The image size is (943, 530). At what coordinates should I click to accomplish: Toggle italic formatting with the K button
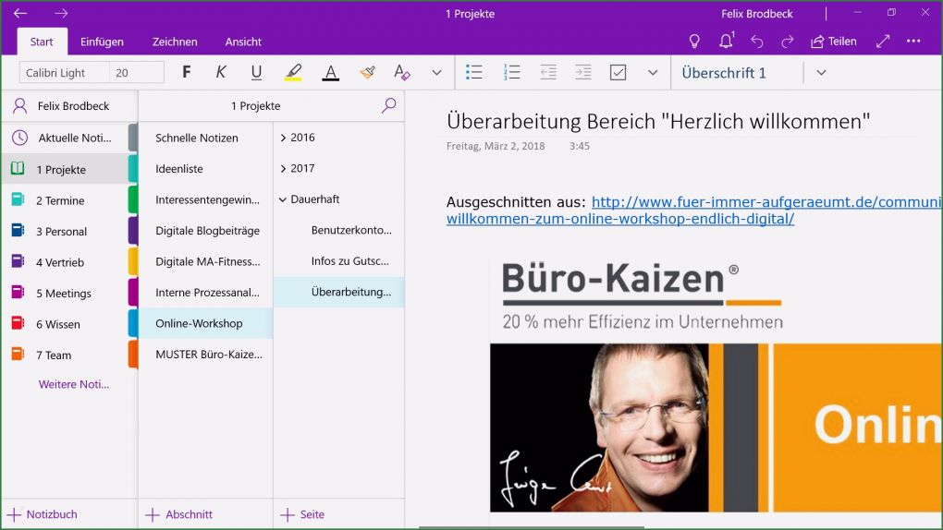221,72
